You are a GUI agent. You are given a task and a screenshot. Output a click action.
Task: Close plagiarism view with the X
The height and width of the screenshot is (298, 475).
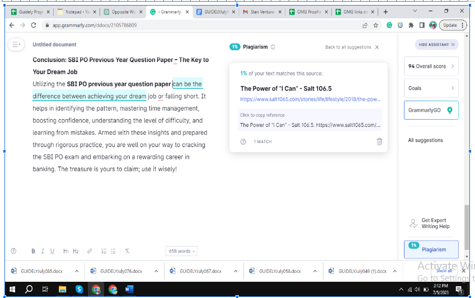click(x=377, y=47)
